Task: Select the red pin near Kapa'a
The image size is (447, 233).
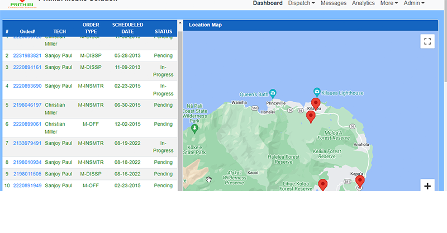Action: pyautogui.click(x=360, y=182)
